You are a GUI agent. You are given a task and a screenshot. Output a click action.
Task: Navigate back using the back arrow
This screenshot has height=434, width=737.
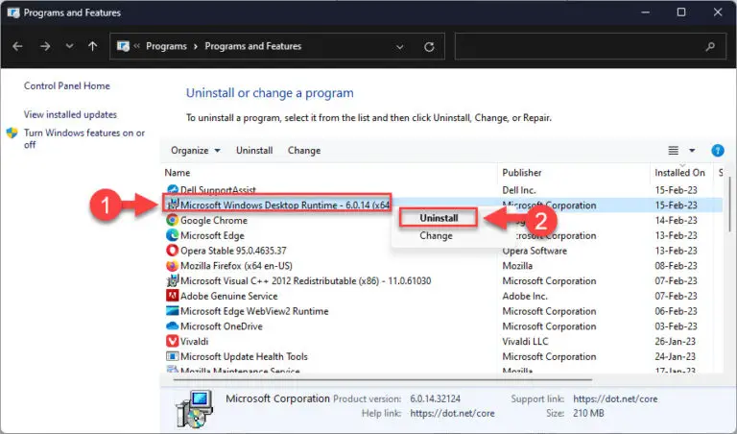pos(18,46)
